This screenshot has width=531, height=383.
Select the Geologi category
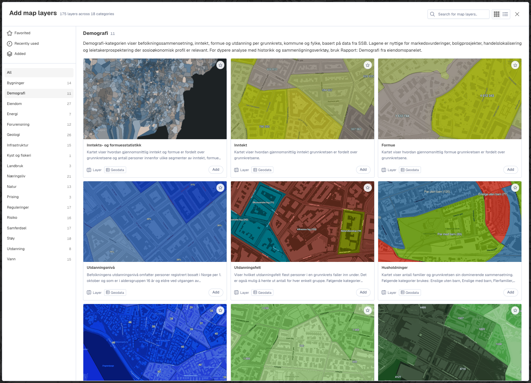coord(39,135)
